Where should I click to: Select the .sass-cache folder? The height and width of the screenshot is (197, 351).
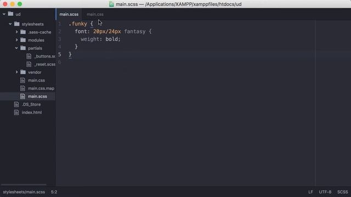(x=39, y=32)
